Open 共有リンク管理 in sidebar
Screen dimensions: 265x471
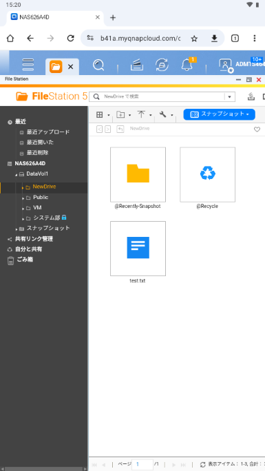click(34, 239)
